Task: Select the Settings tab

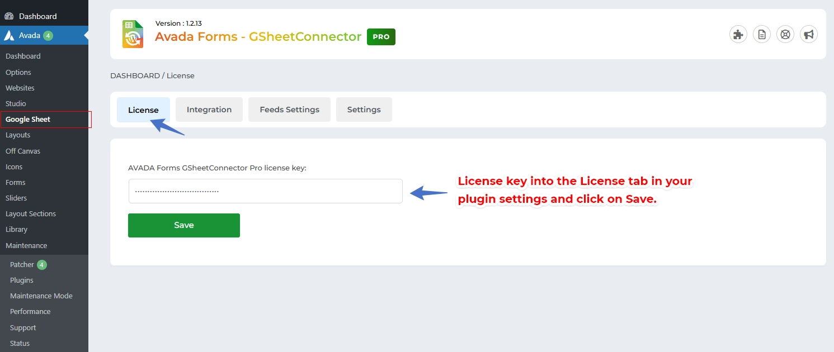Action: click(x=364, y=110)
